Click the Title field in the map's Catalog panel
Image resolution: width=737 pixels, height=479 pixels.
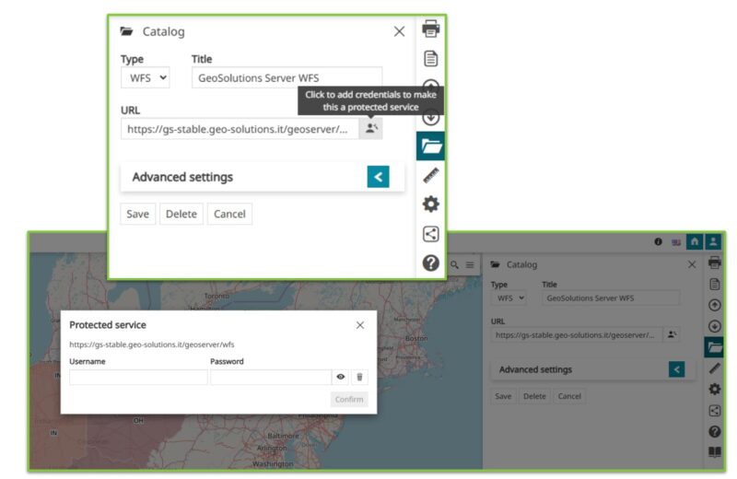[x=611, y=298]
